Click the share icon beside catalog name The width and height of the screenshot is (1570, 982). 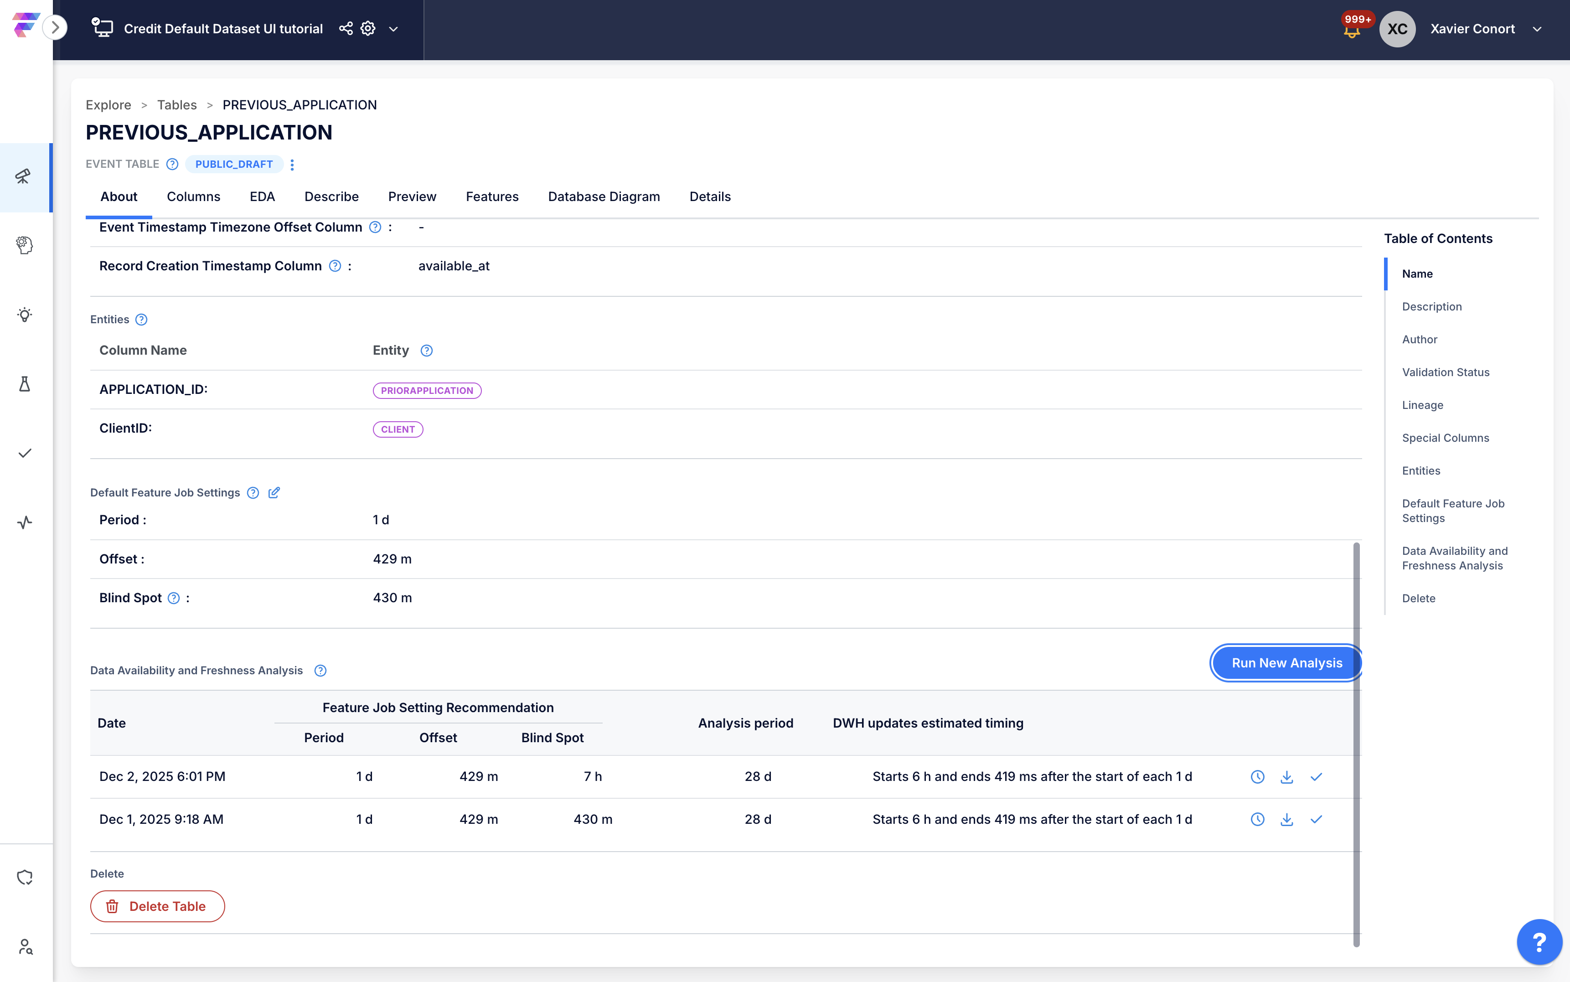click(346, 29)
